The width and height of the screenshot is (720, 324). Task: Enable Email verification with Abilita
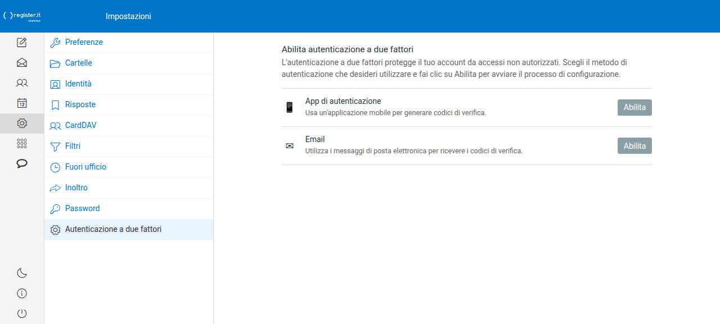634,145
